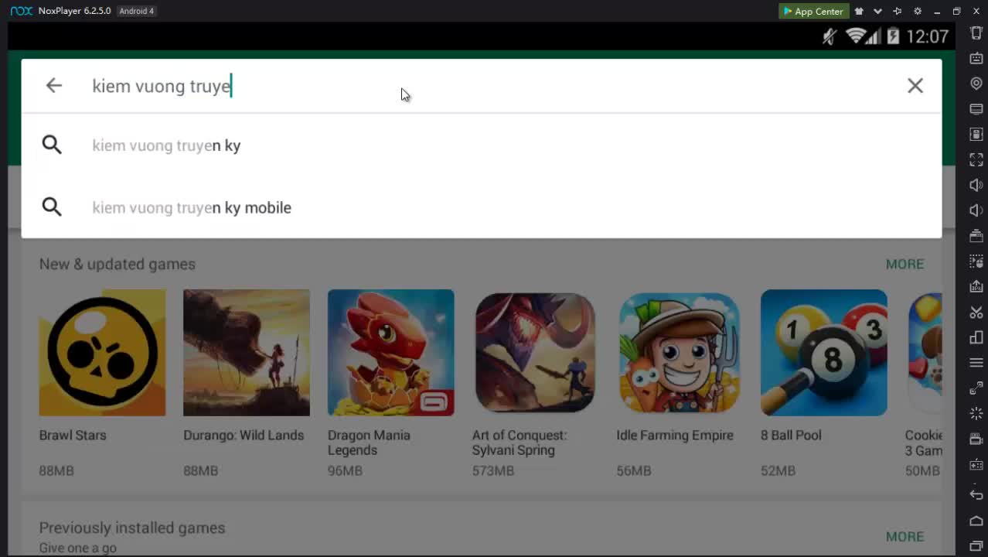Click volume up in NoxPlayer sidebar
988x557 pixels.
pos(976,185)
